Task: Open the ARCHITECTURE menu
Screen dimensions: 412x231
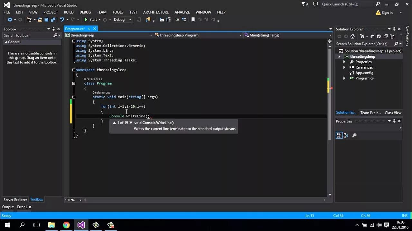Action: coord(156,12)
